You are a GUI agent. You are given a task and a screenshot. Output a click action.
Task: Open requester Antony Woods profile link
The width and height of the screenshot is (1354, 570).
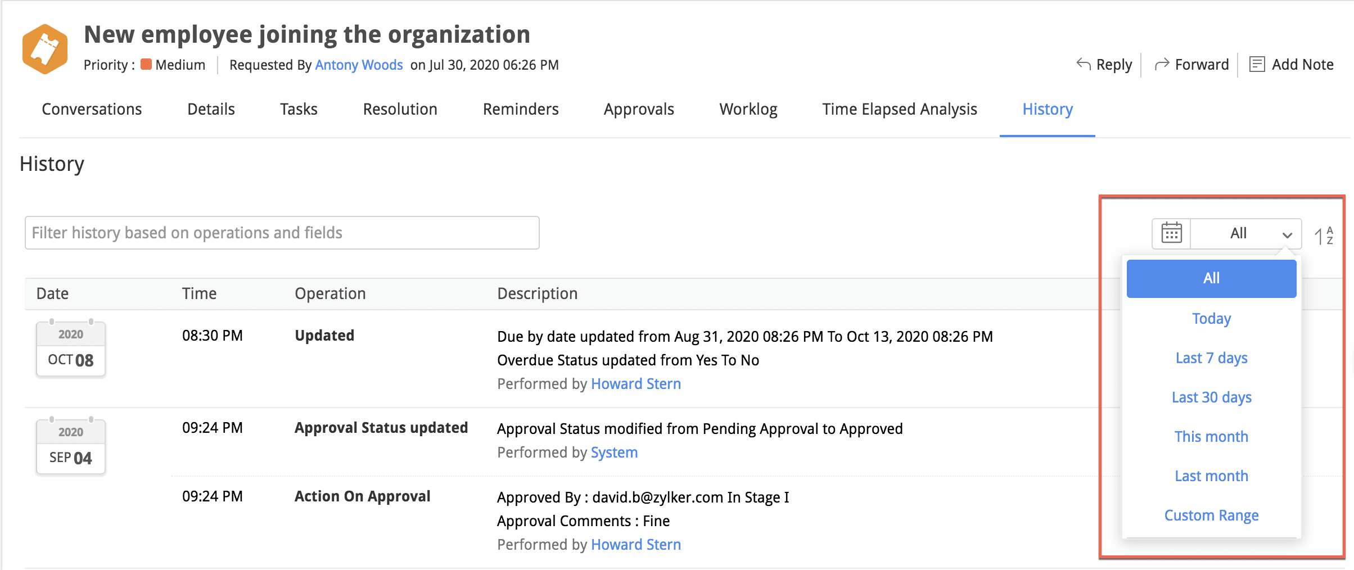coord(359,65)
